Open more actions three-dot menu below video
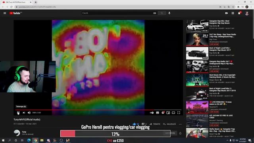 coord(180,124)
